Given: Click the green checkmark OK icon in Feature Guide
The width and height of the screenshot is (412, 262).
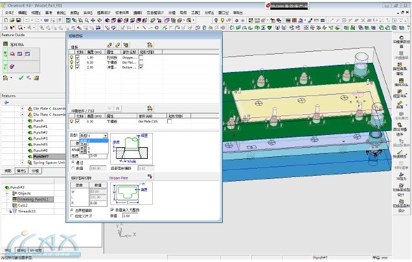Looking at the screenshot, I should (x=21, y=78).
